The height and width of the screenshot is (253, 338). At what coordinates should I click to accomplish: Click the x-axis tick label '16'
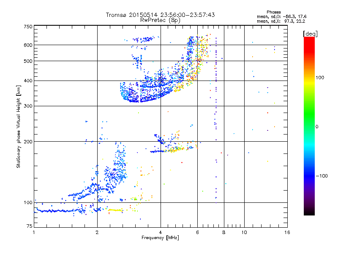tap(287, 232)
